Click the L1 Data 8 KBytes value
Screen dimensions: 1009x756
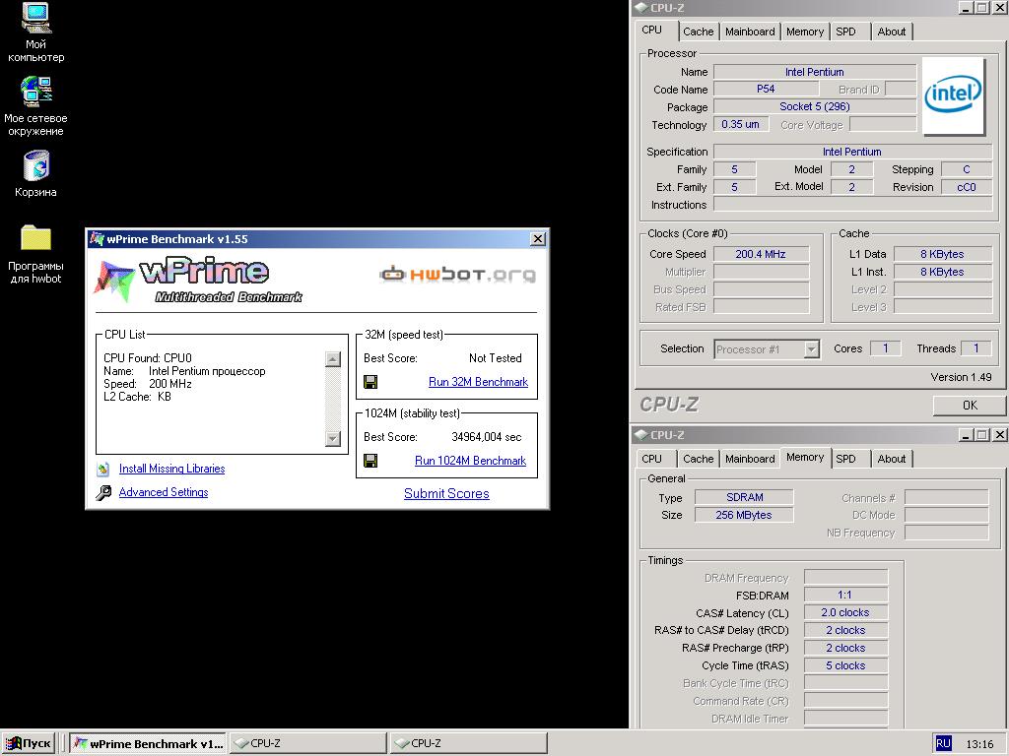click(942, 254)
